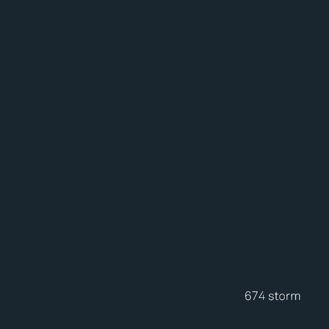Click the color code '674'
Viewport: 329px width, 329px height.
(x=255, y=296)
